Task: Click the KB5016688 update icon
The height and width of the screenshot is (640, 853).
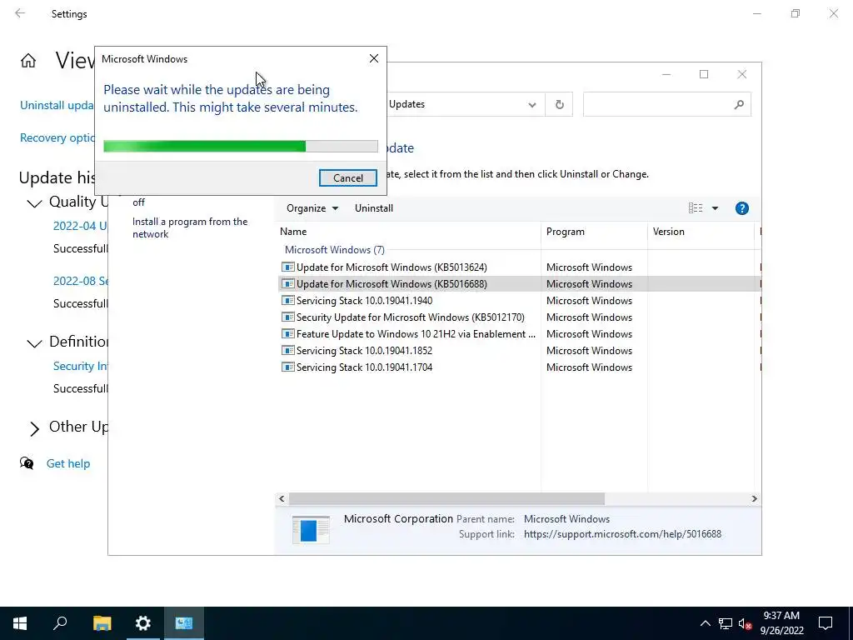Action: tap(287, 283)
